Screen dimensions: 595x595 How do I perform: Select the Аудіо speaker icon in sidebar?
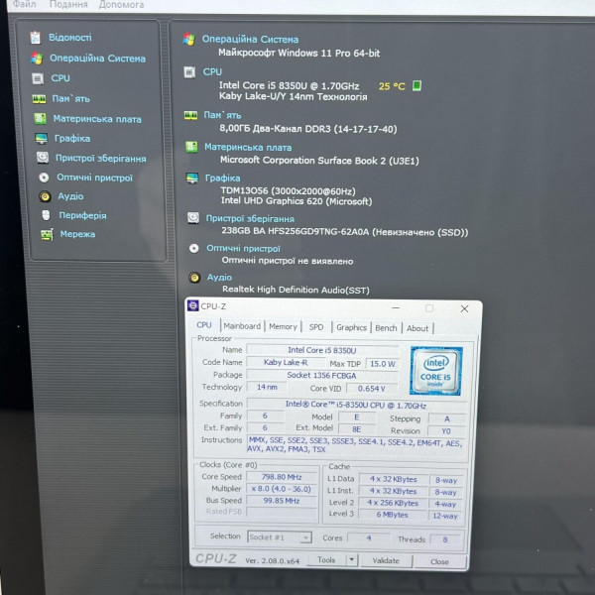[x=45, y=196]
